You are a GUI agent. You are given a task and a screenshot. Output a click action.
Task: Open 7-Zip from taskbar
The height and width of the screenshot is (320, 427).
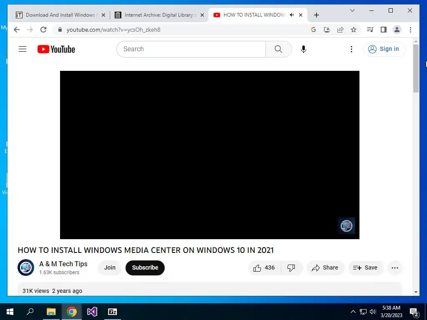pos(113,312)
